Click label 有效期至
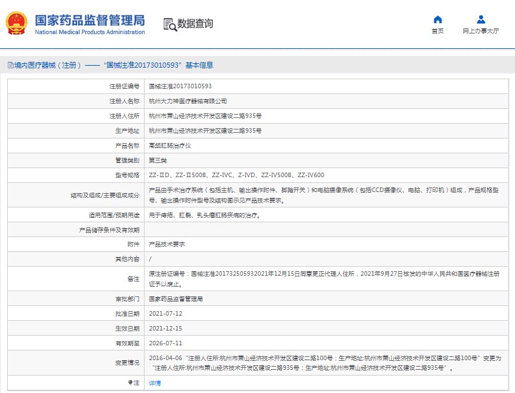 click(127, 343)
